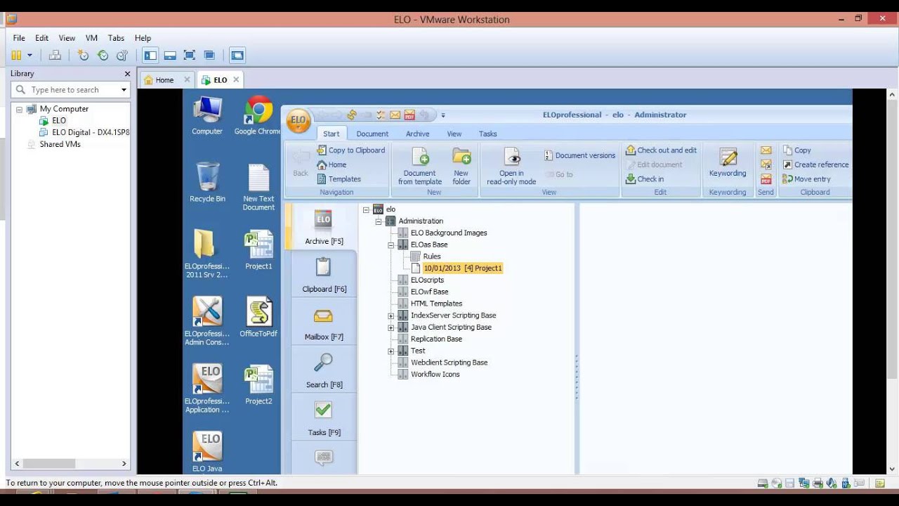Click the VMware suspend/pause VM icon
This screenshot has height=506, width=899.
click(16, 55)
